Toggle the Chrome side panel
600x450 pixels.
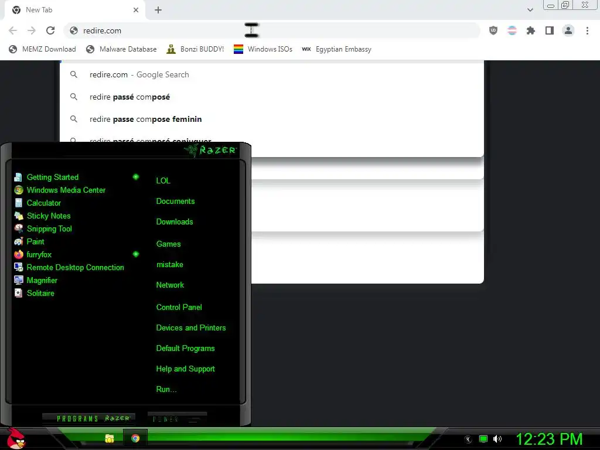[550, 30]
